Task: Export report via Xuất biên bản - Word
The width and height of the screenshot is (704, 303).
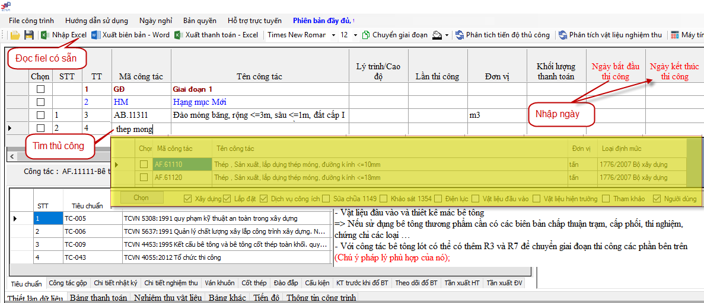Action: click(x=130, y=35)
